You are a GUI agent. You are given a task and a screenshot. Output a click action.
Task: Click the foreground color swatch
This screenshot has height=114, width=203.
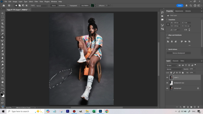pyautogui.click(x=2, y=95)
